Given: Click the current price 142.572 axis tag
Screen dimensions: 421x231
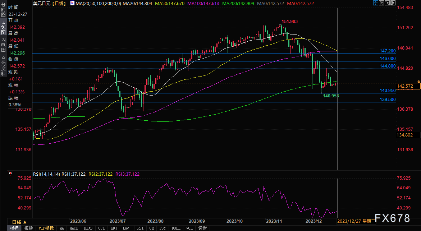Looking at the screenshot, I should pyautogui.click(x=408, y=86).
